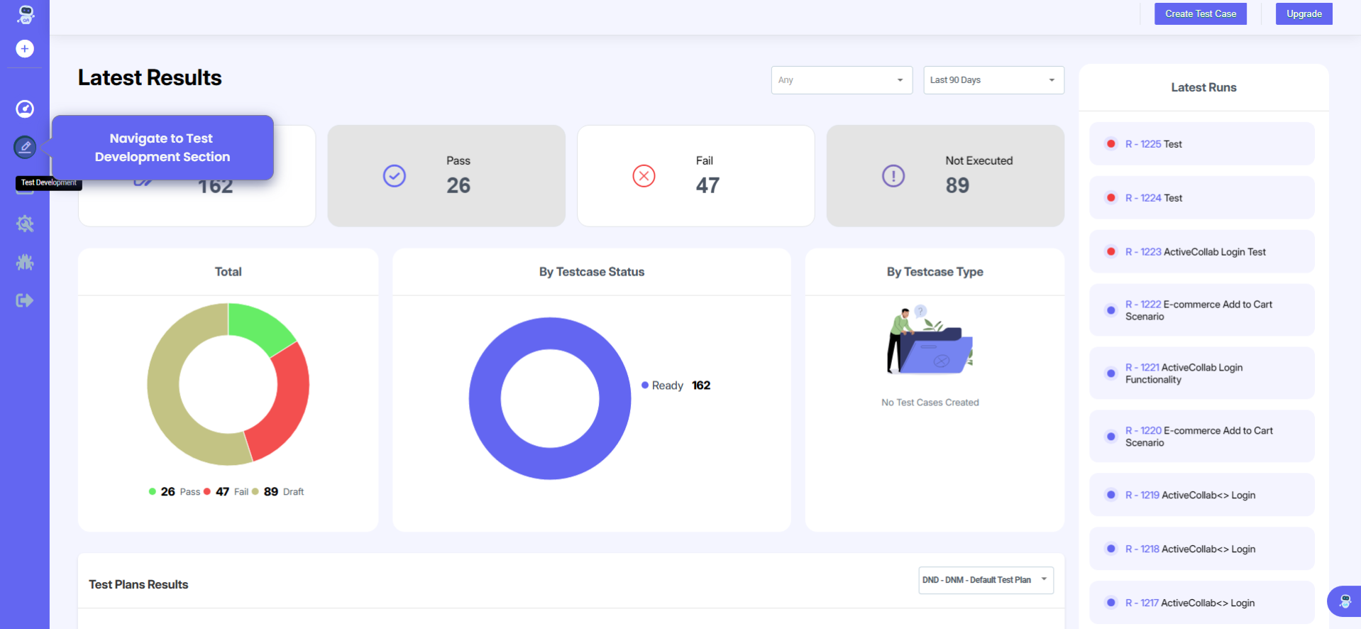The image size is (1361, 629).
Task: Open Test Development pencil icon in sidebar
Action: (x=25, y=147)
